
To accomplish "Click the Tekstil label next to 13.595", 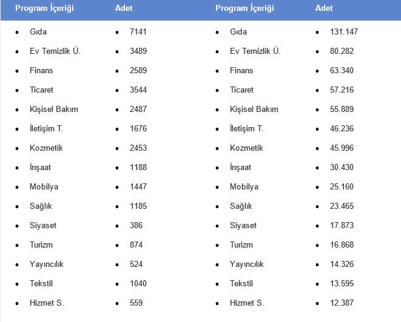I will click(241, 283).
